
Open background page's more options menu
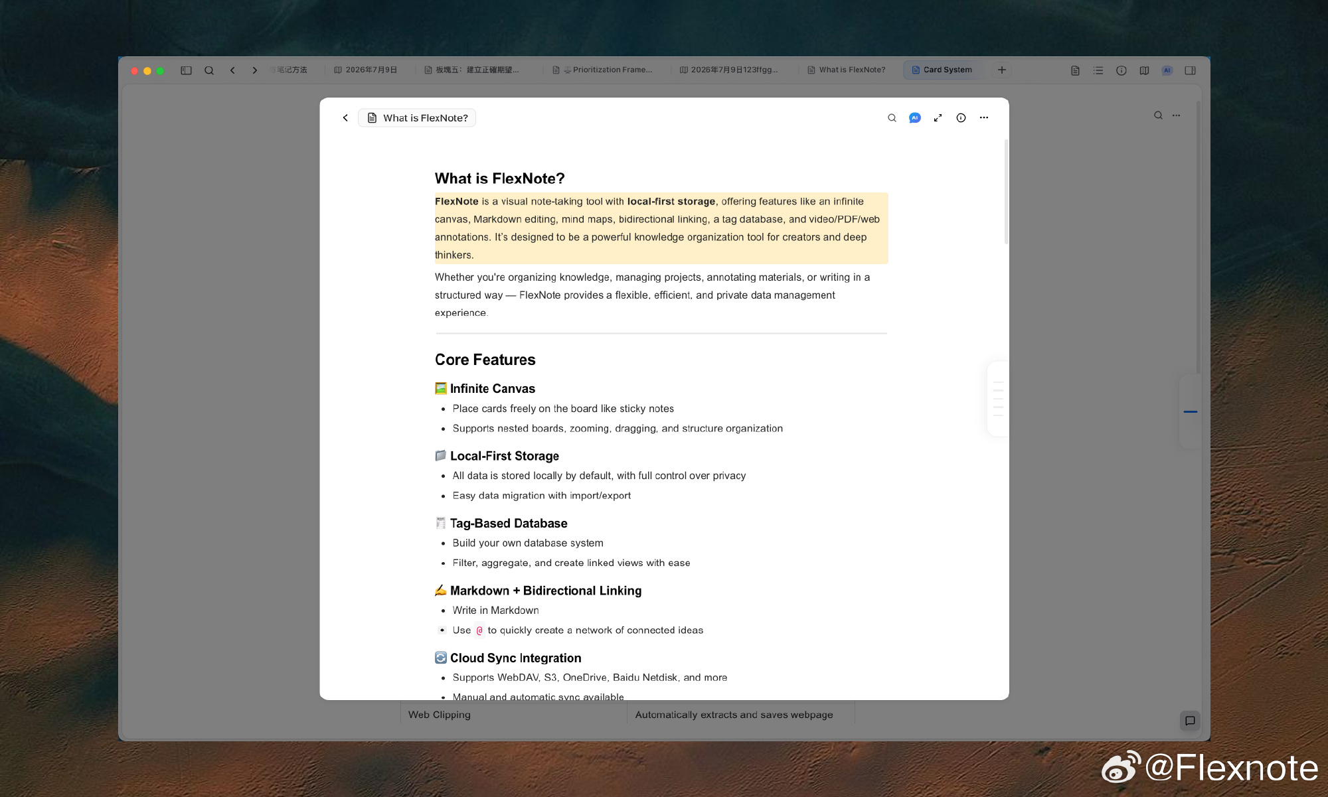[x=1177, y=115]
